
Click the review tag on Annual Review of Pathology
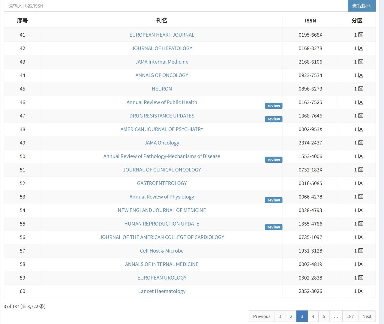pos(274,160)
